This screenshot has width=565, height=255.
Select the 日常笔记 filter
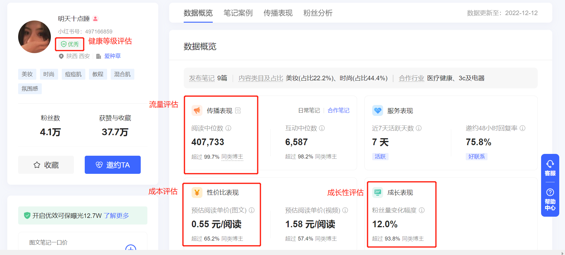pyautogui.click(x=309, y=110)
